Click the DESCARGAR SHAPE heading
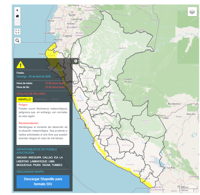Viewport: 200px width, 195px height. point(30,172)
